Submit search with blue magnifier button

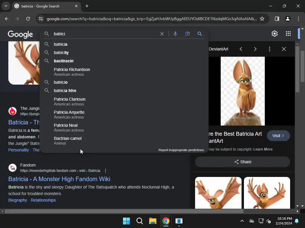pyautogui.click(x=200, y=34)
